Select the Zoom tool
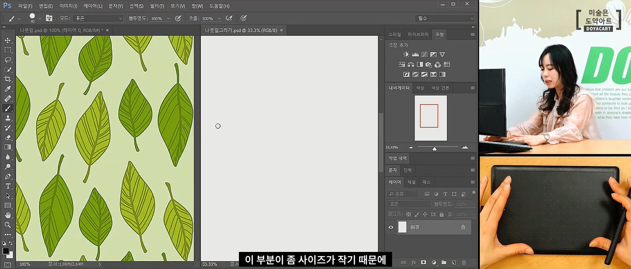Viewport: 631px width, 269px height. pyautogui.click(x=8, y=225)
